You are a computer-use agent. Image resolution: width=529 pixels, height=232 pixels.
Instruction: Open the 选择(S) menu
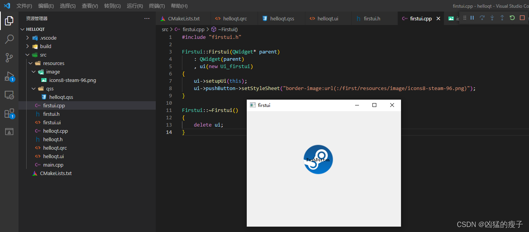(x=68, y=6)
